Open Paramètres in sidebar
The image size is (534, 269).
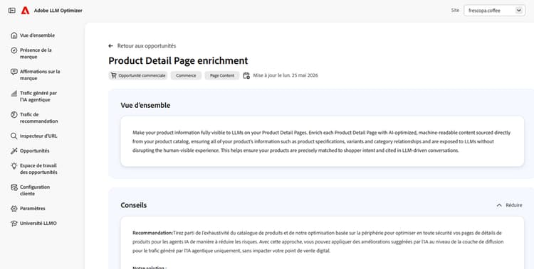coord(33,209)
